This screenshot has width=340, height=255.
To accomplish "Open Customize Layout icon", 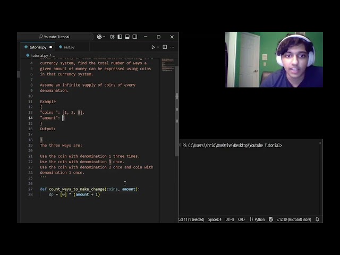I will [x=112, y=37].
